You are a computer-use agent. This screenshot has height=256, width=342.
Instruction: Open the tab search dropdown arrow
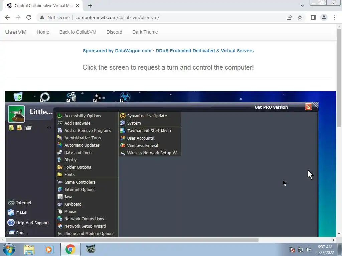[x=302, y=6]
